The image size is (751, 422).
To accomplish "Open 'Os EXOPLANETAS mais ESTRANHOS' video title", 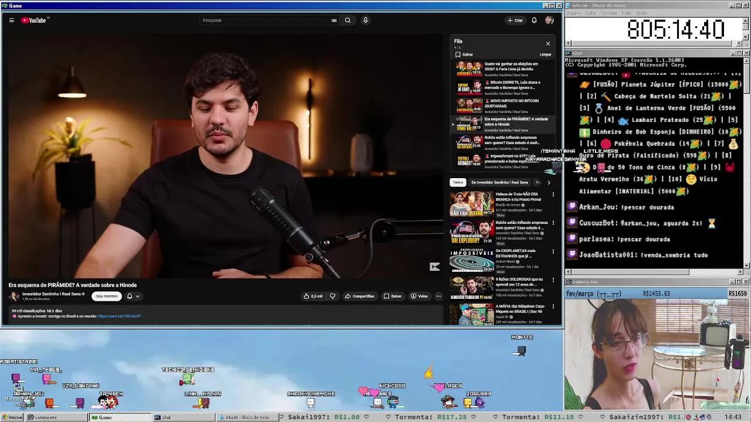I will point(516,253).
